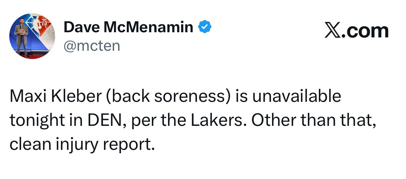Click the blue verified checkmark badge
Viewport: 406px width, 179px height.
(205, 28)
